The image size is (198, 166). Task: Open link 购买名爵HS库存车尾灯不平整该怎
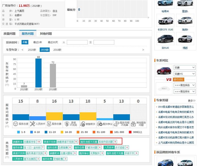pyautogui.click(x=176, y=127)
